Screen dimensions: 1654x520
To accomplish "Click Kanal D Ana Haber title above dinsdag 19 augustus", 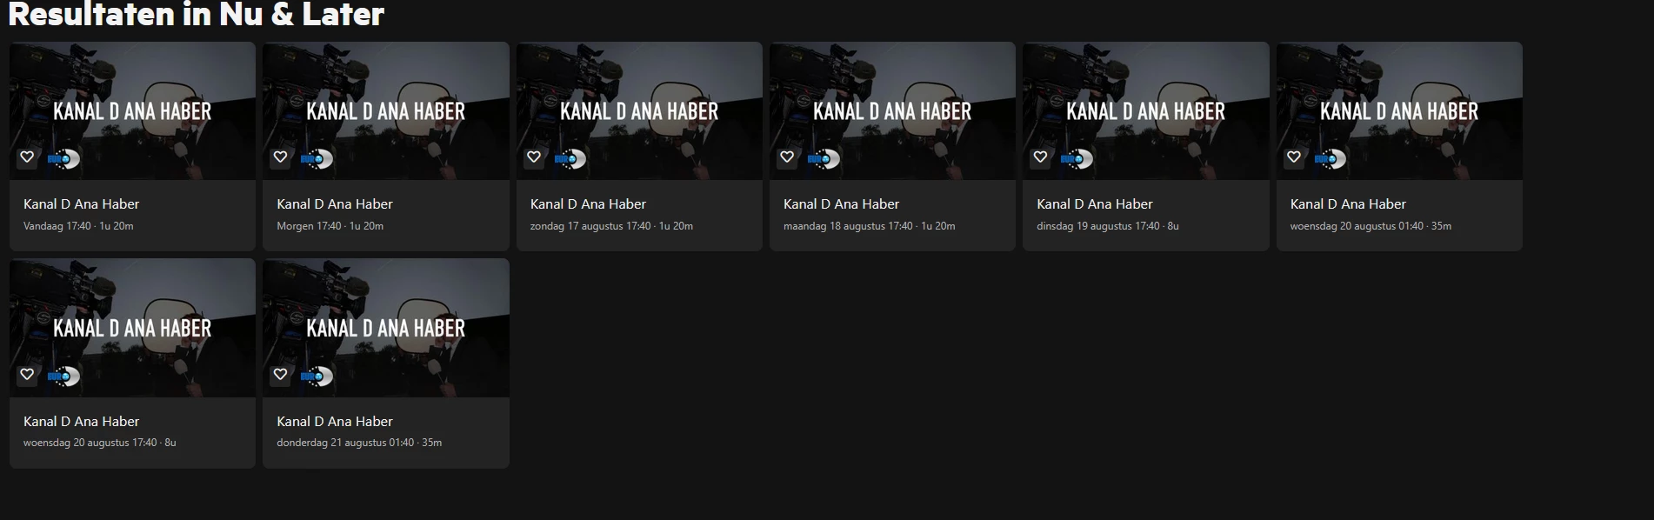I will [1095, 204].
